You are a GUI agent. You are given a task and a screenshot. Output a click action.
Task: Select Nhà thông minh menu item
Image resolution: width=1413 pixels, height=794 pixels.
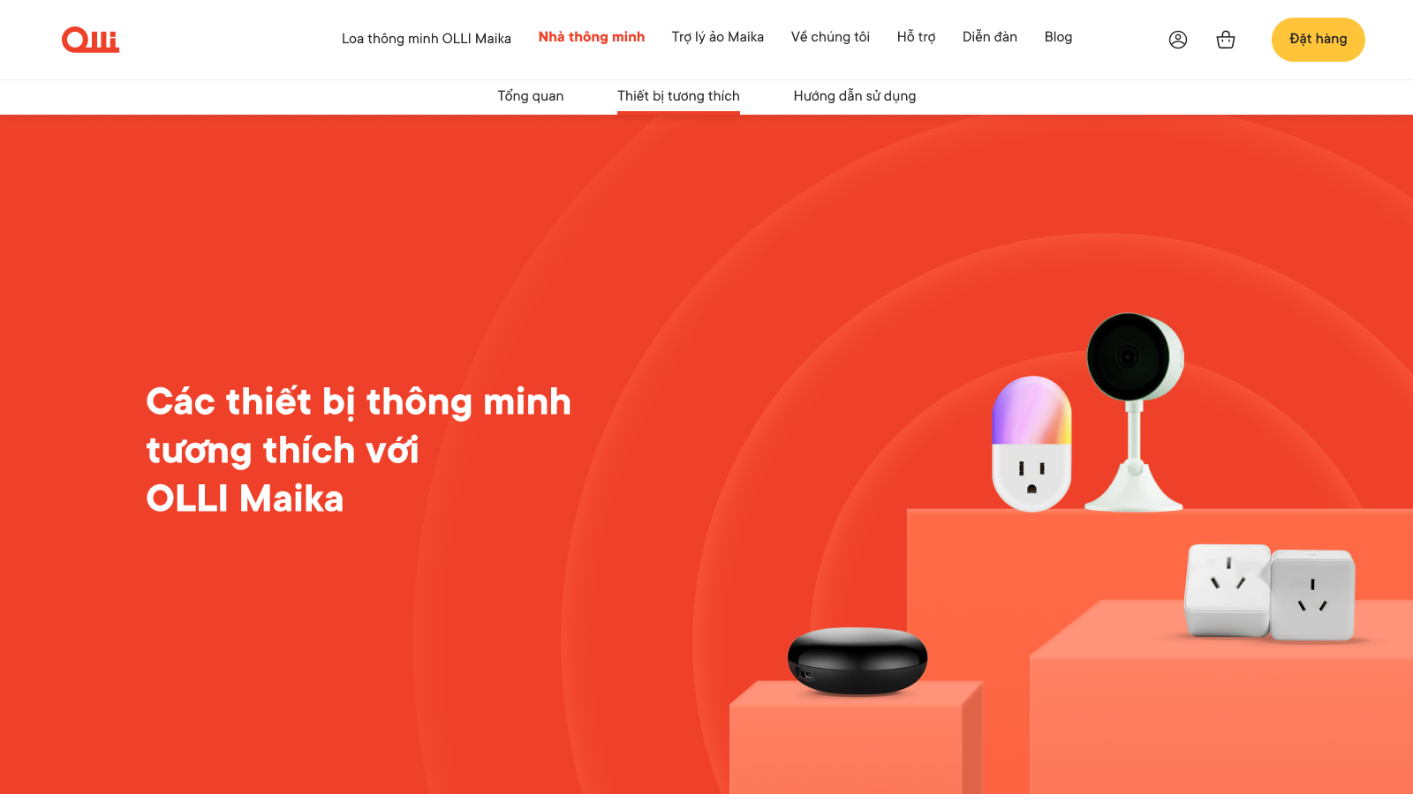tap(592, 37)
